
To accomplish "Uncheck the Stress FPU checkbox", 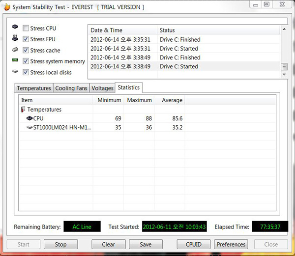I will [26, 39].
